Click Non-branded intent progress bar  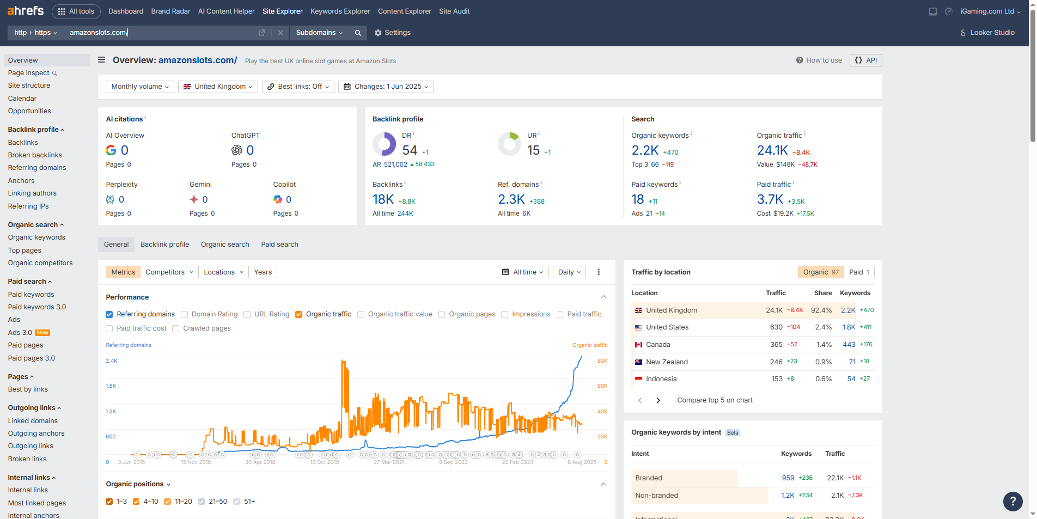(x=699, y=496)
